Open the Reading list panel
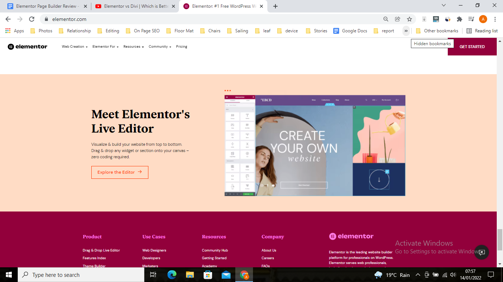Image resolution: width=503 pixels, height=282 pixels. coord(482,31)
